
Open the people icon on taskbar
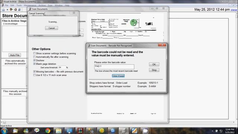coord(26,131)
